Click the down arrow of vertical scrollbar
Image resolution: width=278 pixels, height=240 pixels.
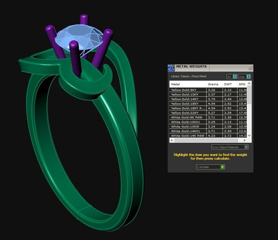(x=249, y=135)
